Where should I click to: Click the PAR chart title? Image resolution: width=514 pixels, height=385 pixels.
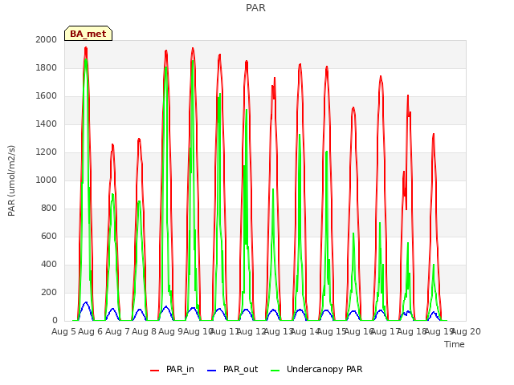pos(255,7)
